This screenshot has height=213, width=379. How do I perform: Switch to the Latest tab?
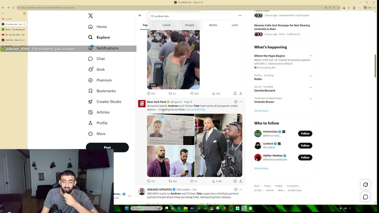point(166,25)
